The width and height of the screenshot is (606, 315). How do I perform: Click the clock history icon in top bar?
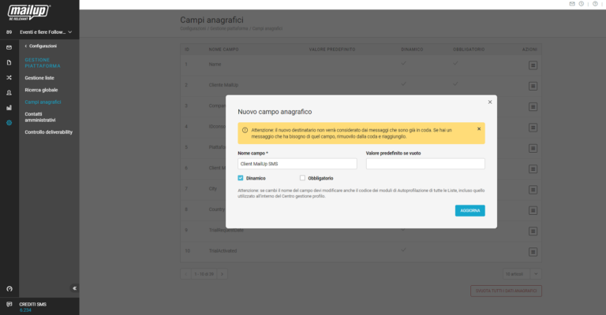pyautogui.click(x=582, y=4)
